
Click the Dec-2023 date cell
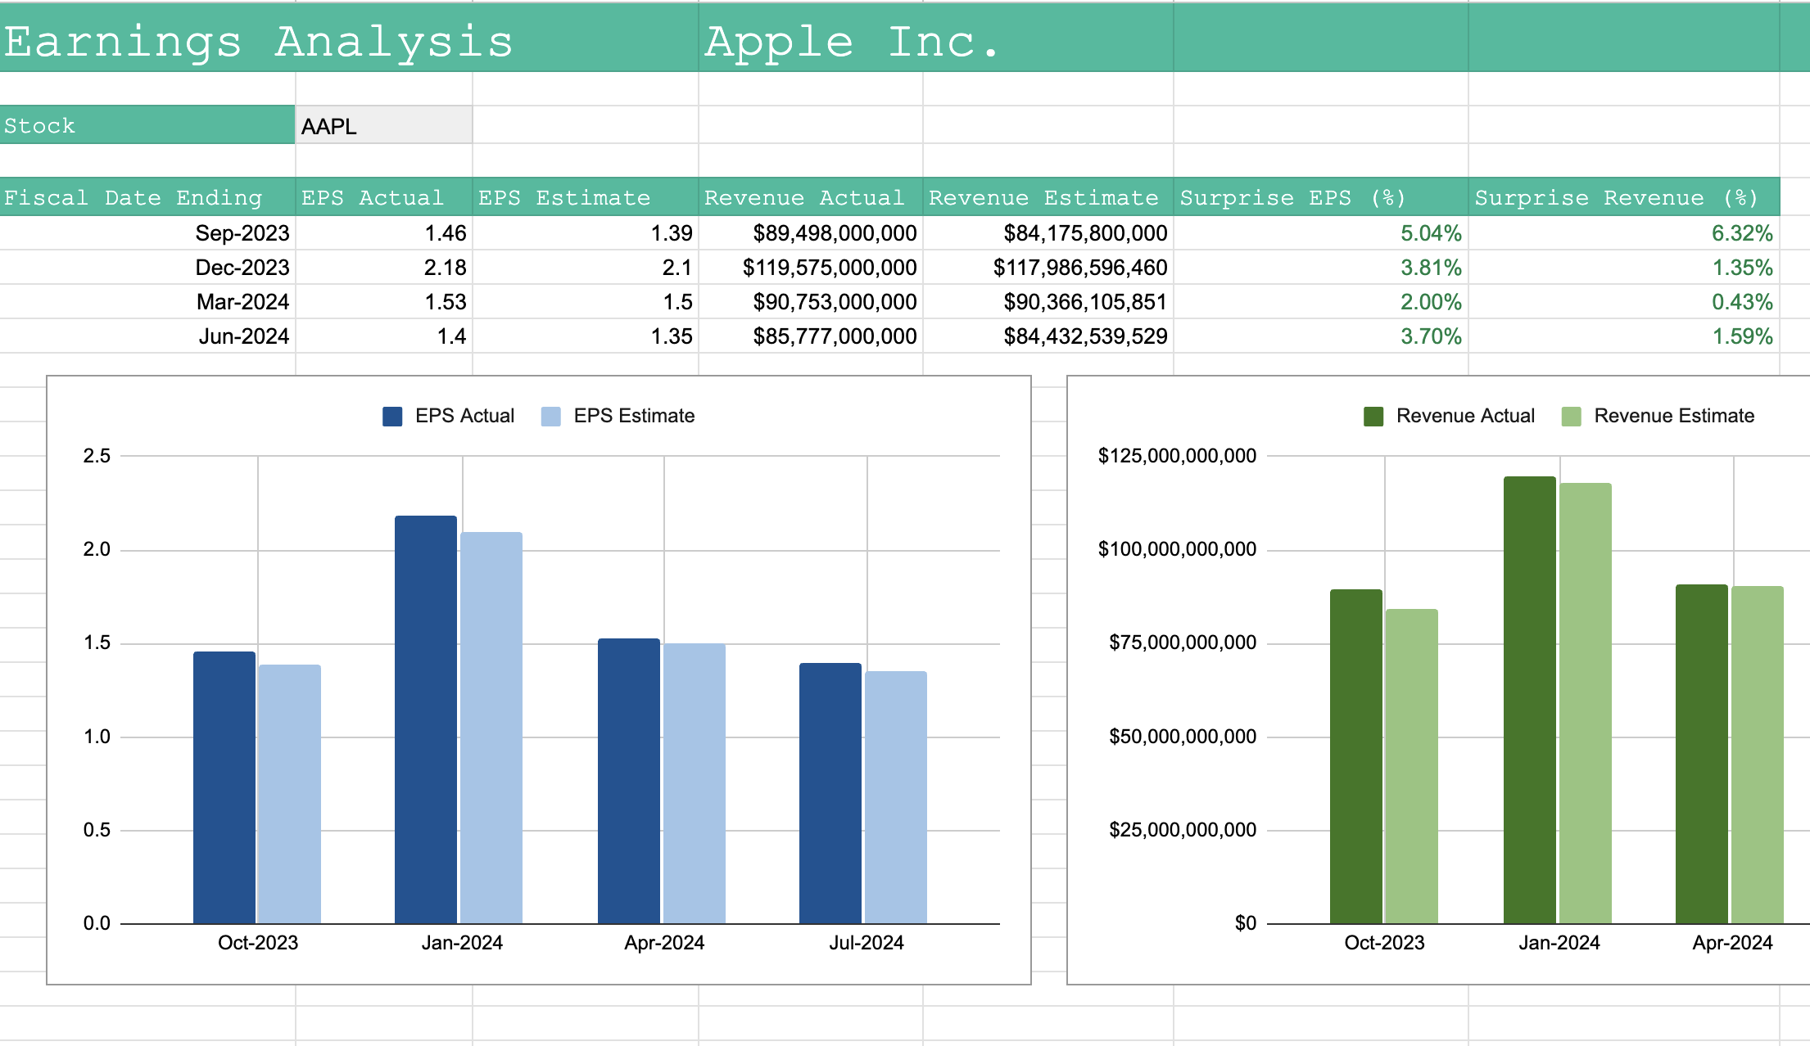[147, 268]
